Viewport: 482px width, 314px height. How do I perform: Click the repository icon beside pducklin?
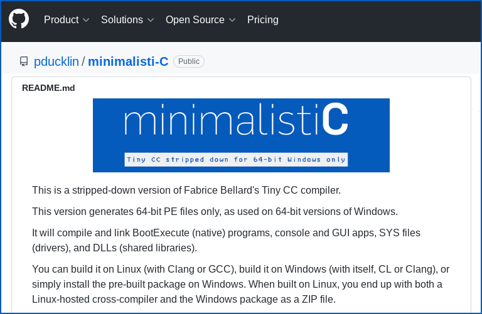pyautogui.click(x=24, y=61)
